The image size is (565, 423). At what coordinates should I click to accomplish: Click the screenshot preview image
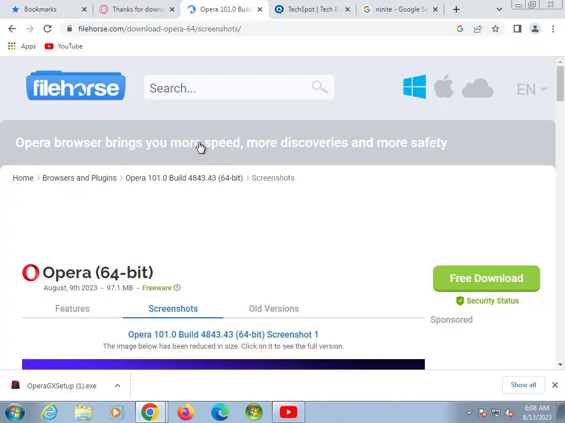coord(223,364)
